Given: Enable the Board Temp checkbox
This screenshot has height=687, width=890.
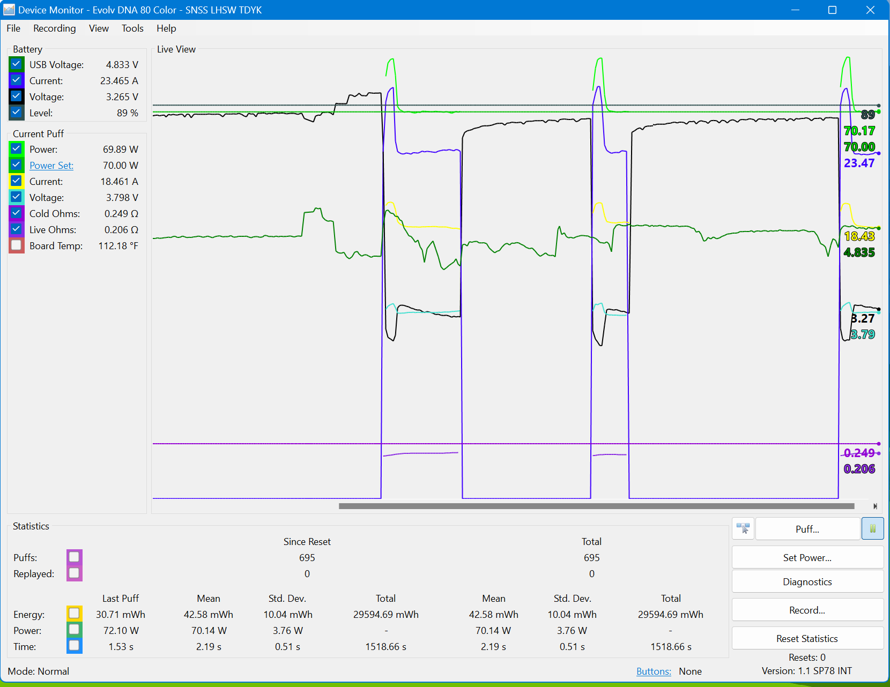Looking at the screenshot, I should (x=17, y=245).
